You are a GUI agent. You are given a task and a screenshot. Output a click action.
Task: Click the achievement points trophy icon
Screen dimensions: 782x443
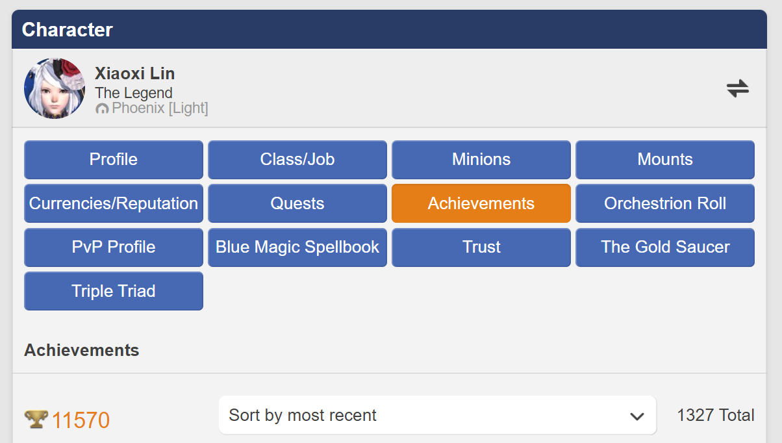[36, 420]
